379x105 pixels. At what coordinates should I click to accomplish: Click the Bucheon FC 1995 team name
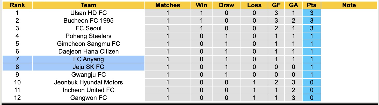[x=88, y=21]
